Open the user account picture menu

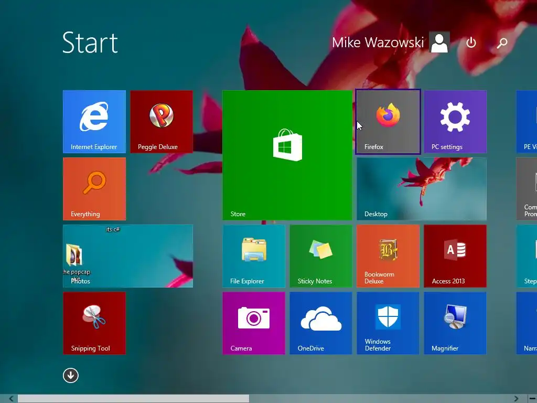pyautogui.click(x=439, y=43)
